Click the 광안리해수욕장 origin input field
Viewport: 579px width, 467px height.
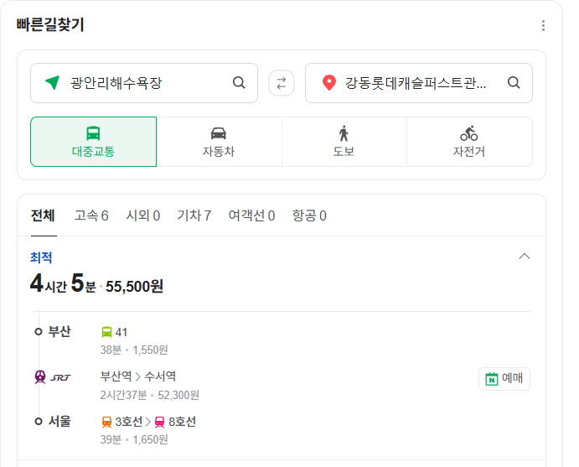pos(144,83)
